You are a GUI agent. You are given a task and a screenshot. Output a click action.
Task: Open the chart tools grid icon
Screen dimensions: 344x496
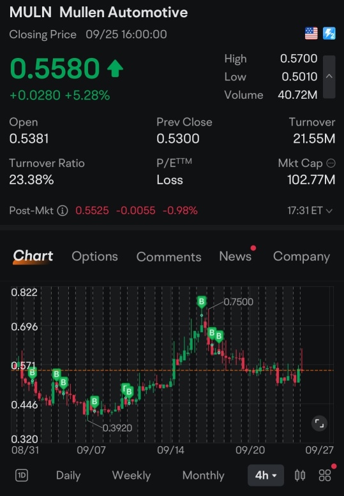click(x=325, y=475)
